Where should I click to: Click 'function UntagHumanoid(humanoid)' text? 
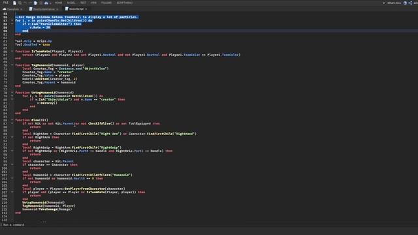pyautogui.click(x=44, y=93)
